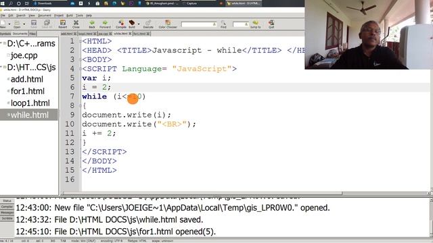
Task: Click the editor horizontal scrollbar
Action: point(245,193)
